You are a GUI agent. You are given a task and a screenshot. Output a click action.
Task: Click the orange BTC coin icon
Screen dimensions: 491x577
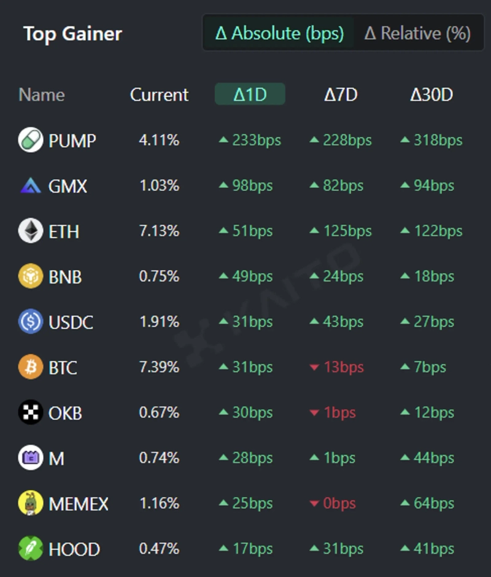point(31,368)
